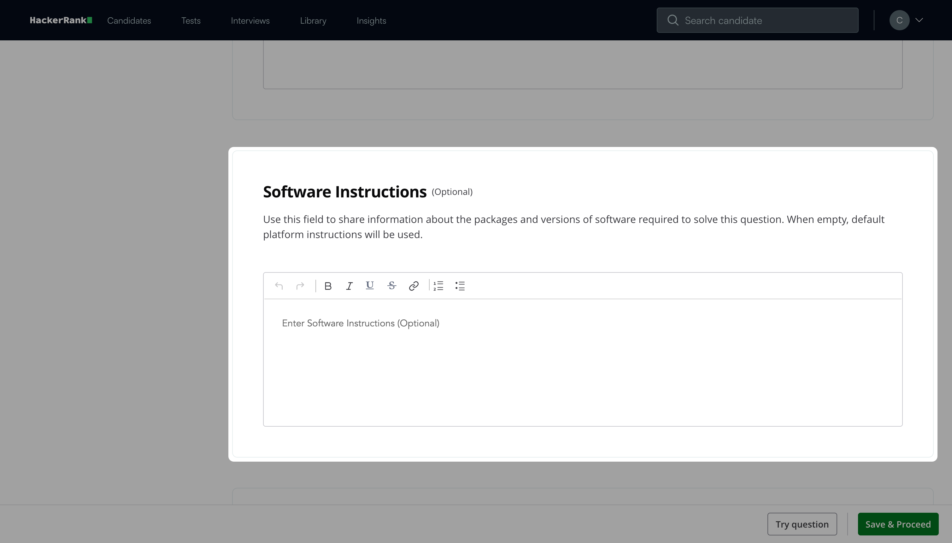
Task: Insert a numbered list
Action: [438, 286]
